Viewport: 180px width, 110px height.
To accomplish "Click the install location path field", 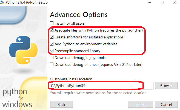I will [x=101, y=86].
